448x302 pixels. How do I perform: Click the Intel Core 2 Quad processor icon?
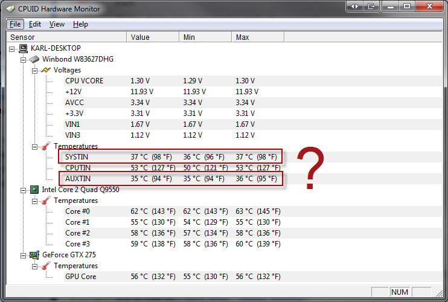(x=34, y=190)
